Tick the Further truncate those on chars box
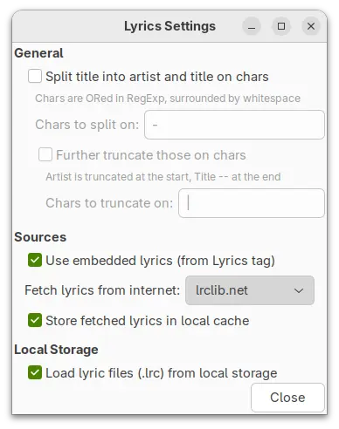Image resolution: width=339 pixels, height=429 pixels. (x=45, y=154)
